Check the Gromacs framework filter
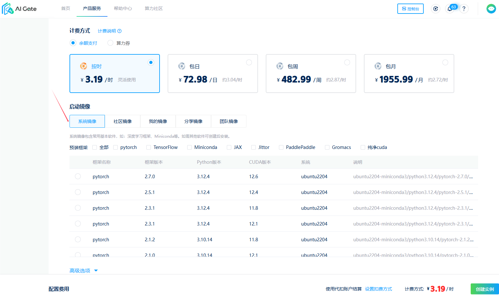 coord(327,147)
